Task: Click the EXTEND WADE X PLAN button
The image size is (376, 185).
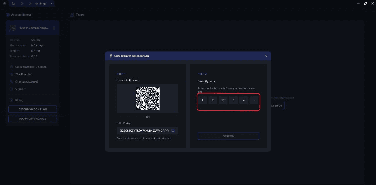Action: coord(33,109)
